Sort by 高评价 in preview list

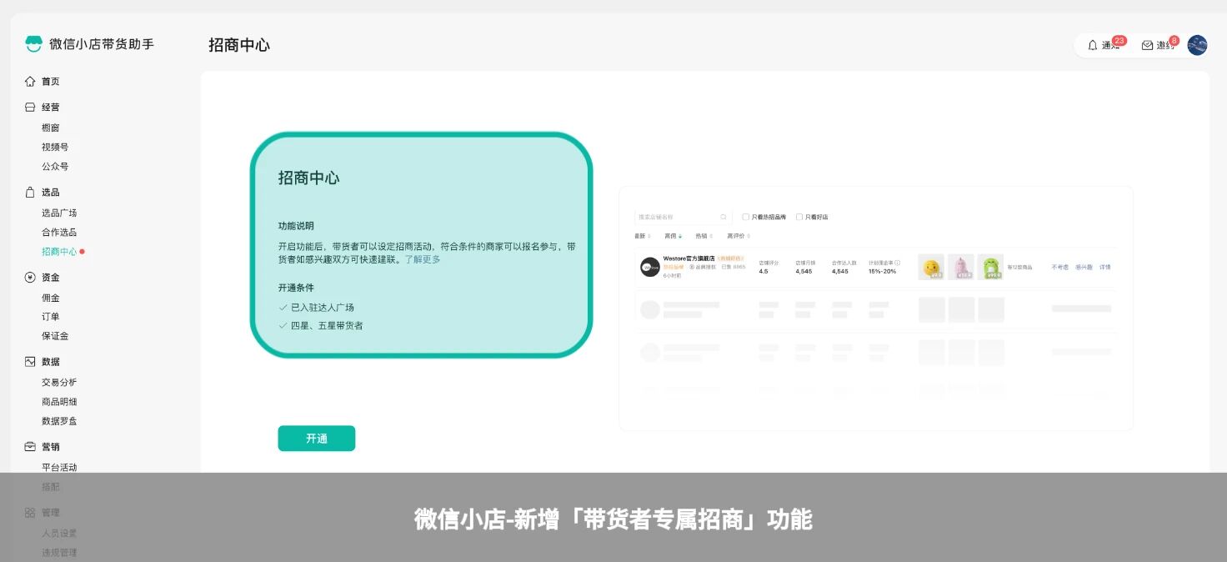click(738, 236)
